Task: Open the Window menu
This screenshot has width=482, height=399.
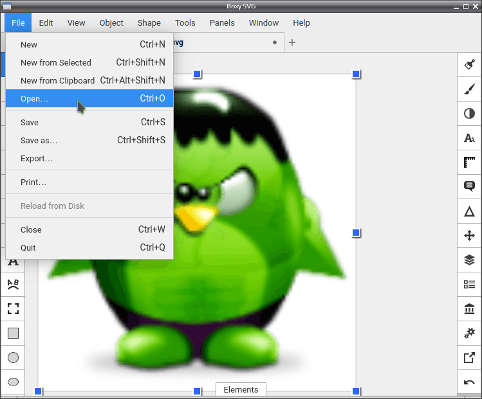Action: point(264,22)
